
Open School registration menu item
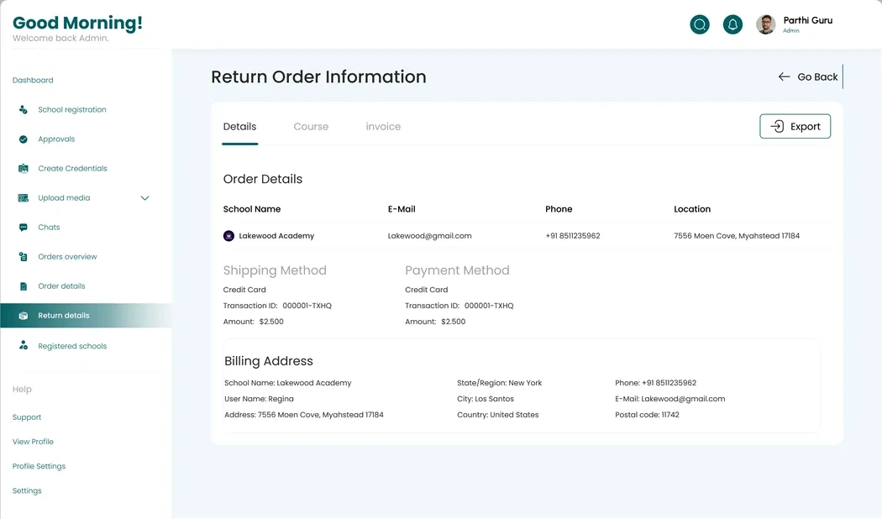(72, 110)
